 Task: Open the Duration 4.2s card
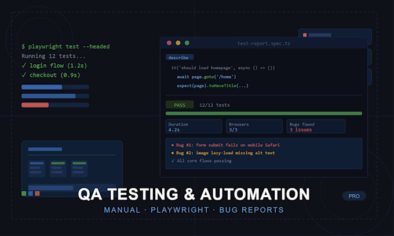(x=194, y=127)
